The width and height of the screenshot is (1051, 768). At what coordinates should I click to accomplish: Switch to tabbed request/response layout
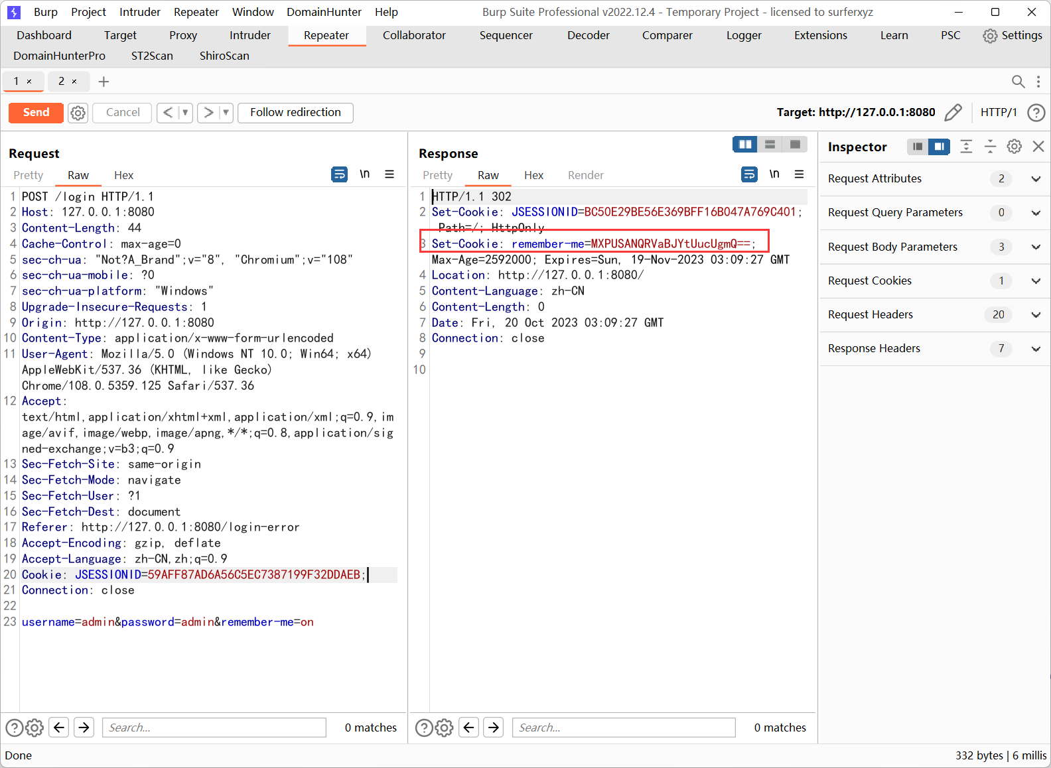795,145
